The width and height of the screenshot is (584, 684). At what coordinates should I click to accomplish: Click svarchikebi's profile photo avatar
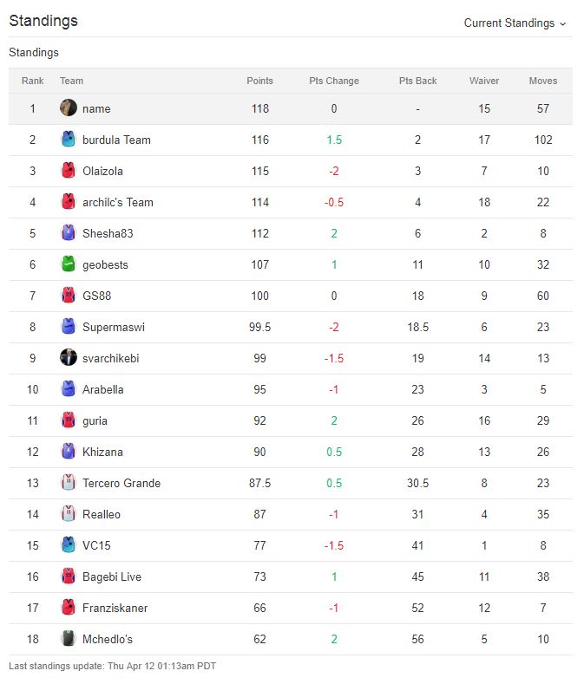coord(69,358)
